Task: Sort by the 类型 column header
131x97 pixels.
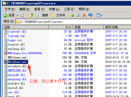Action: click(89, 27)
